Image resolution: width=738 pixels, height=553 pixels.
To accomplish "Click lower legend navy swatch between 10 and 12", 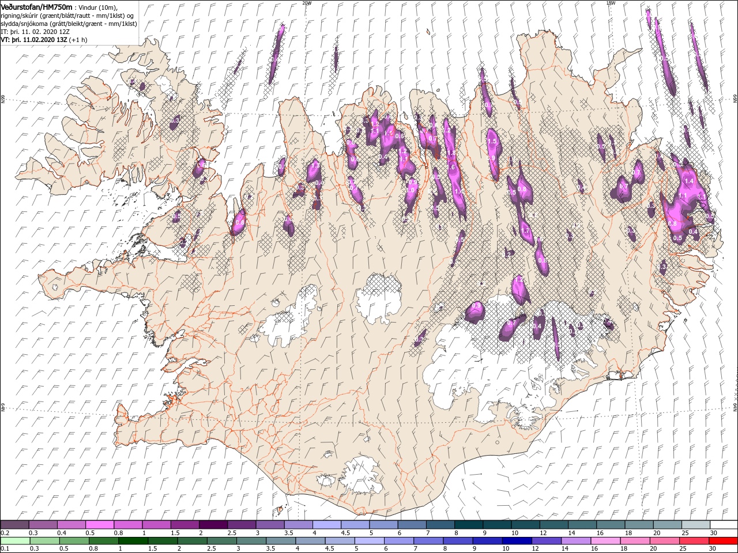I will (x=517, y=541).
